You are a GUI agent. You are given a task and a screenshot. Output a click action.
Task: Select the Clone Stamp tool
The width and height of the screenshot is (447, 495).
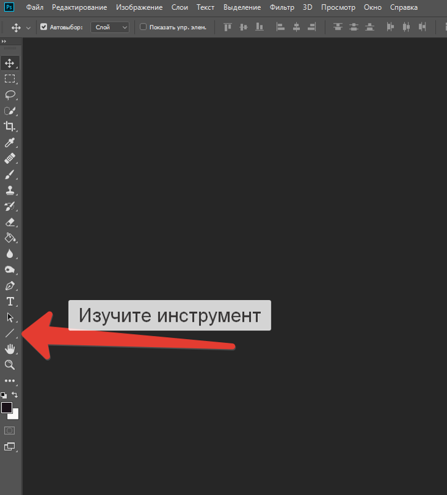pyautogui.click(x=10, y=191)
